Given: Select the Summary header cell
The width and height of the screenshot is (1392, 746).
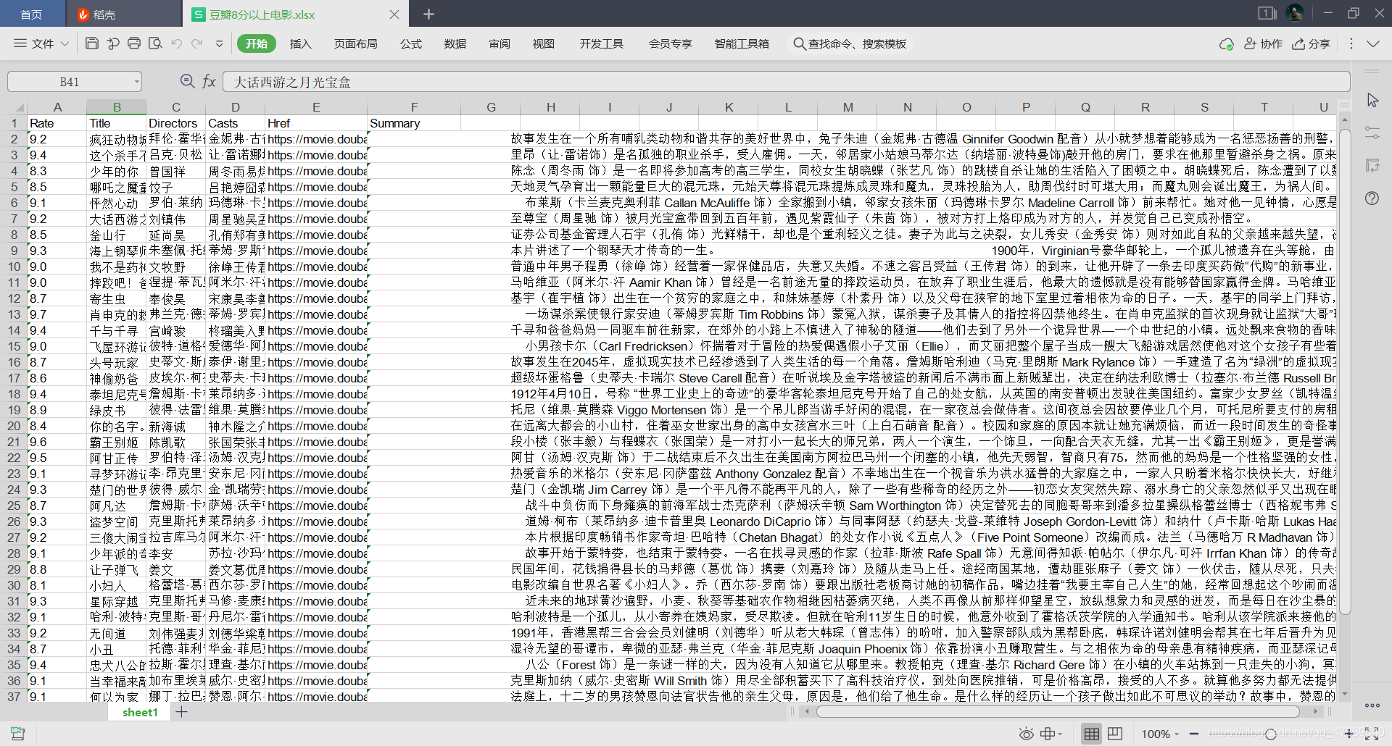Looking at the screenshot, I should tap(415, 123).
